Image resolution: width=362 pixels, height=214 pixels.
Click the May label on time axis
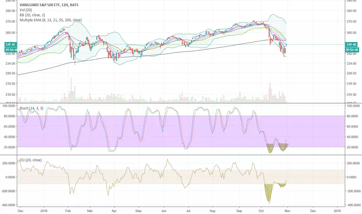point(139,211)
